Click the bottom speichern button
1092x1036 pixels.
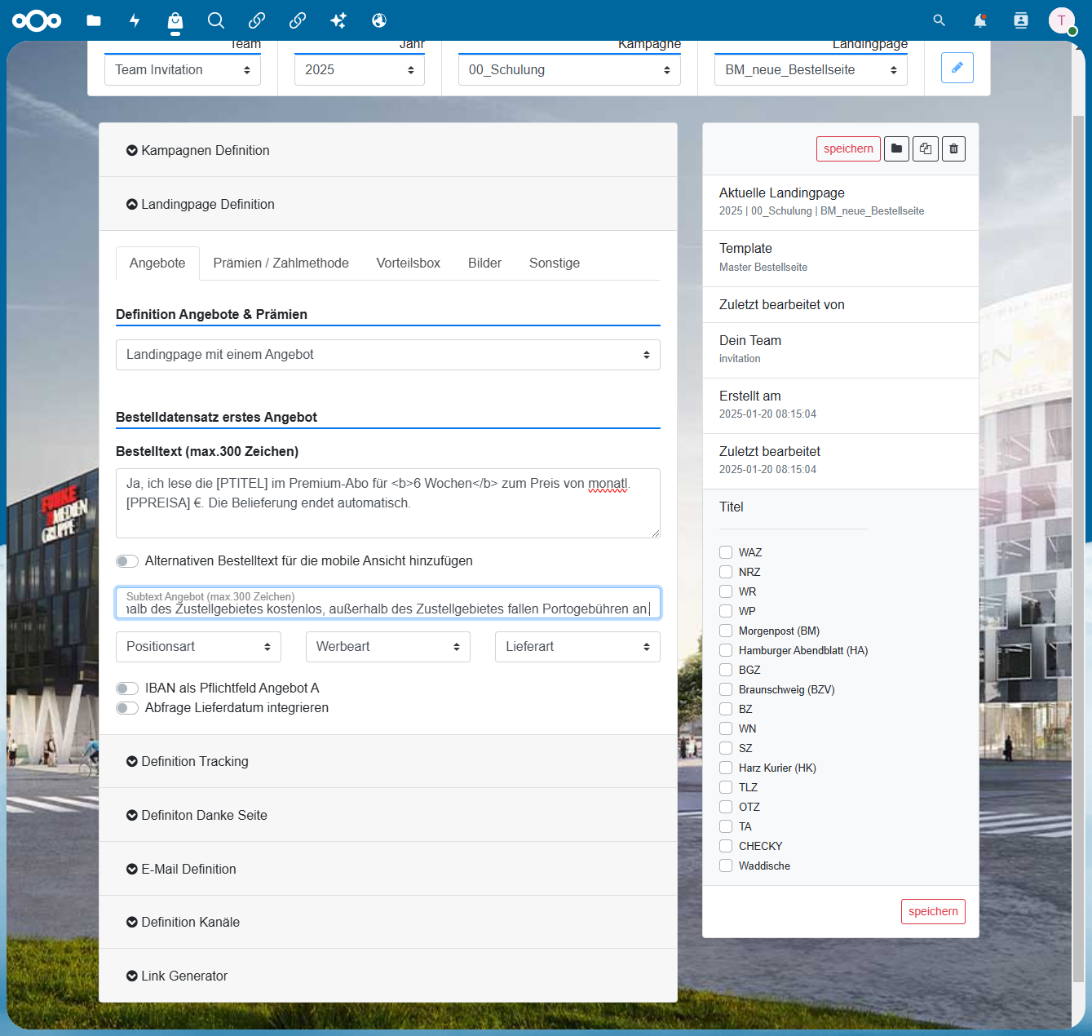point(933,911)
